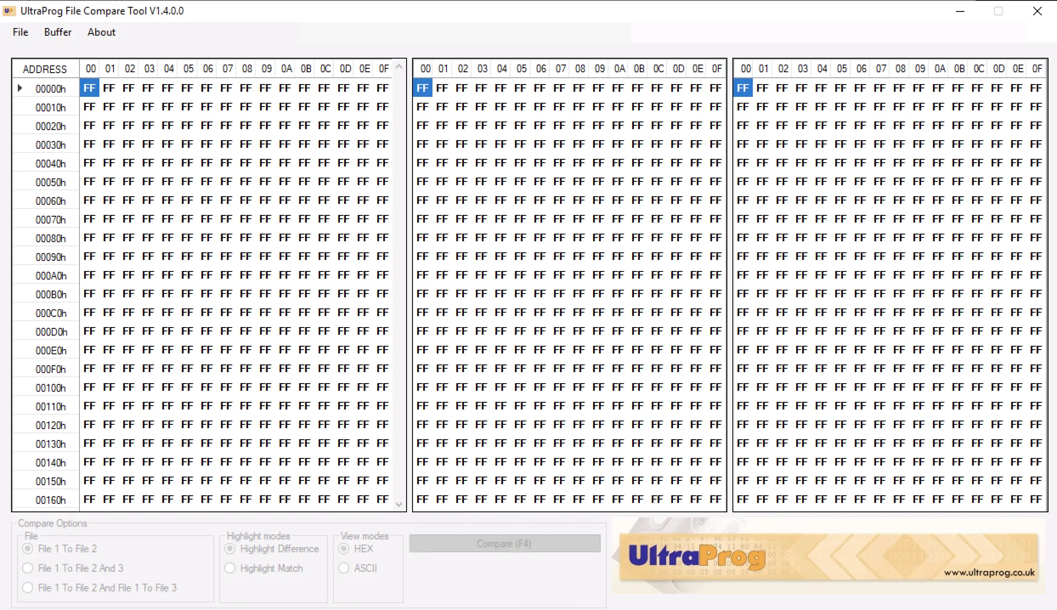Minimize the UltraProg window

(x=960, y=11)
